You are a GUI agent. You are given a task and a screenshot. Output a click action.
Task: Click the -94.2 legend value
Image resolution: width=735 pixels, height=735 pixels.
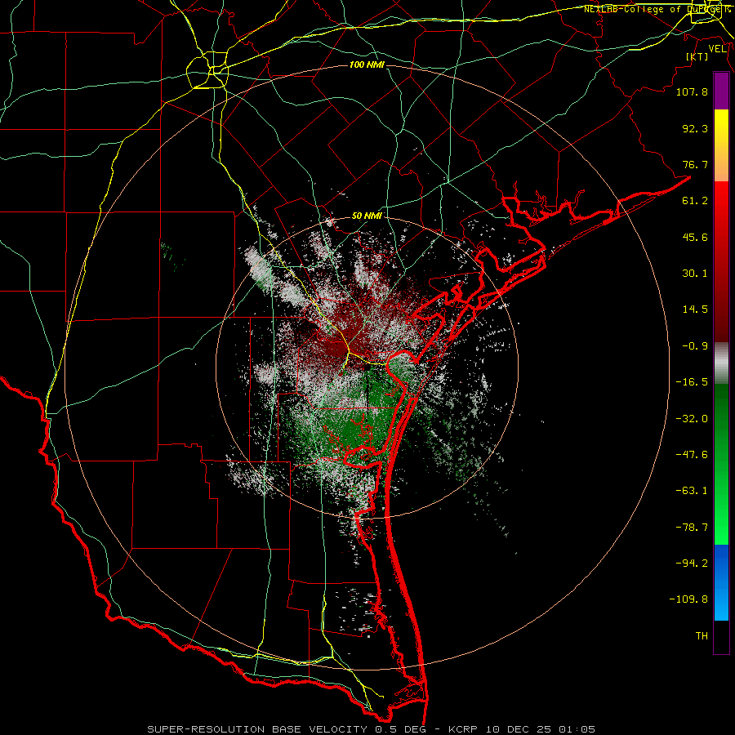(x=692, y=563)
